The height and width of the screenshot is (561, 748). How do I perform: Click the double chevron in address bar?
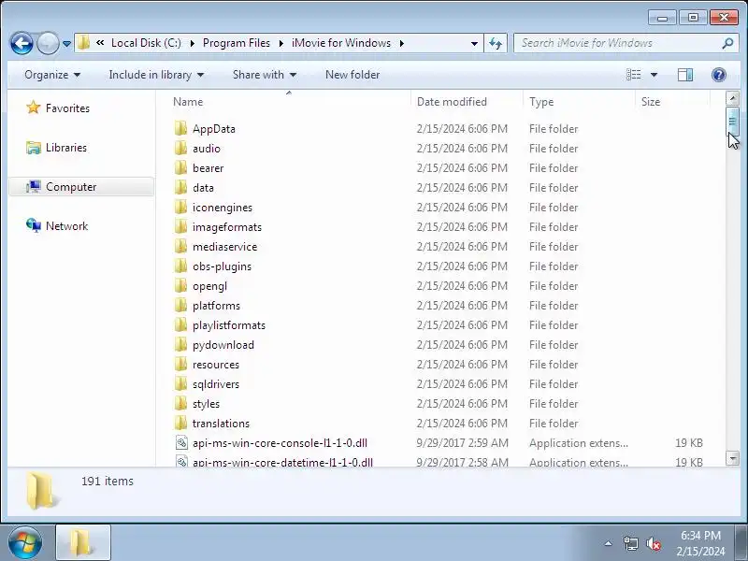pos(100,42)
